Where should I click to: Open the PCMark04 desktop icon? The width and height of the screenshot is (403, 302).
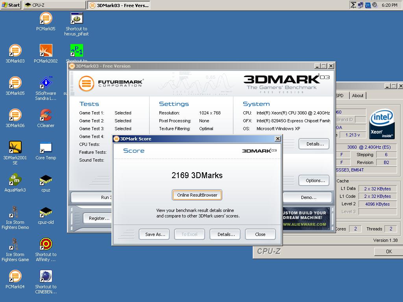click(x=15, y=280)
